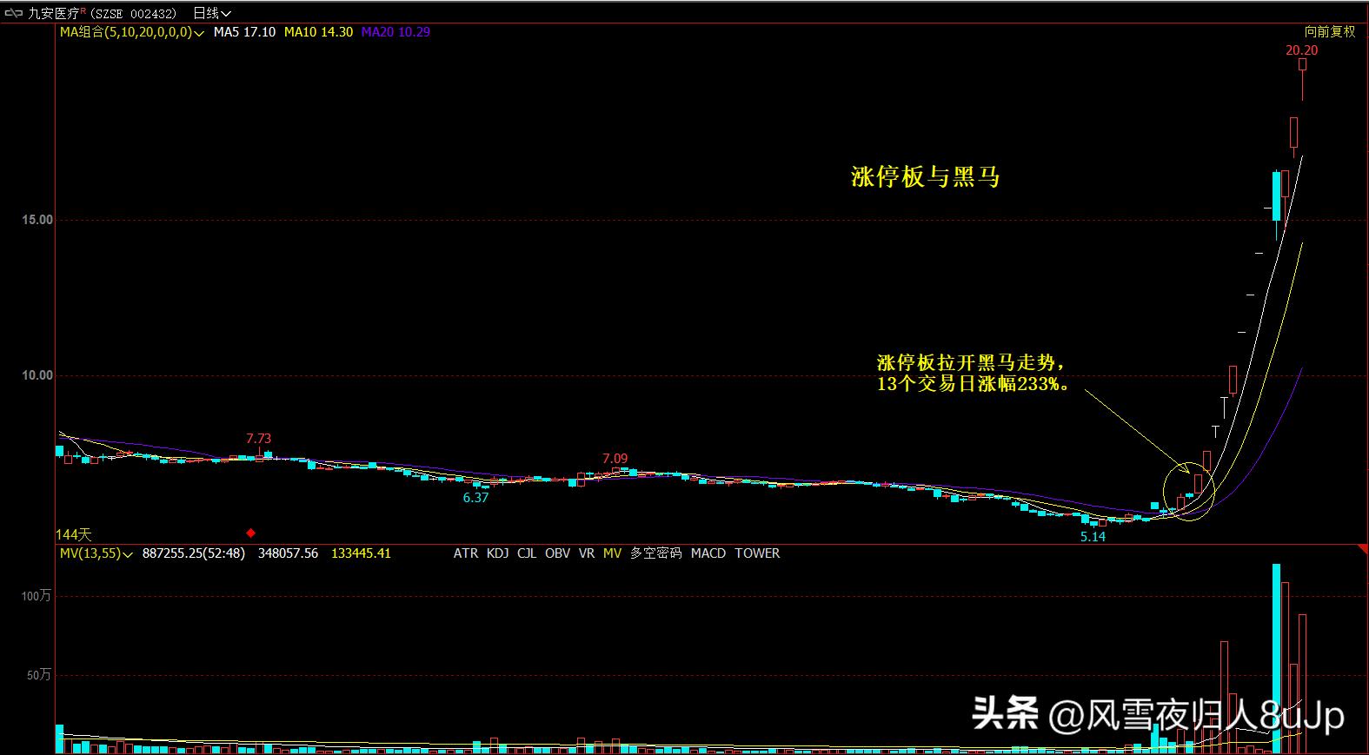Screen dimensions: 1369x755
Task: Click the tallest cyan volume bar
Action: pyautogui.click(x=1276, y=659)
